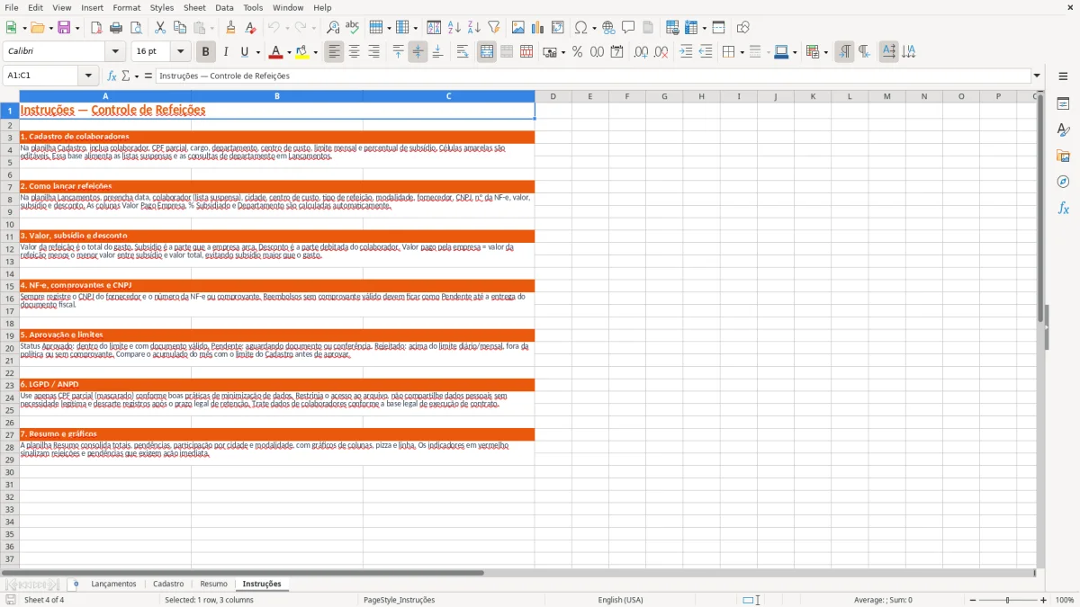Click the 100% zoom level
The image size is (1080, 607).
coord(1065,600)
